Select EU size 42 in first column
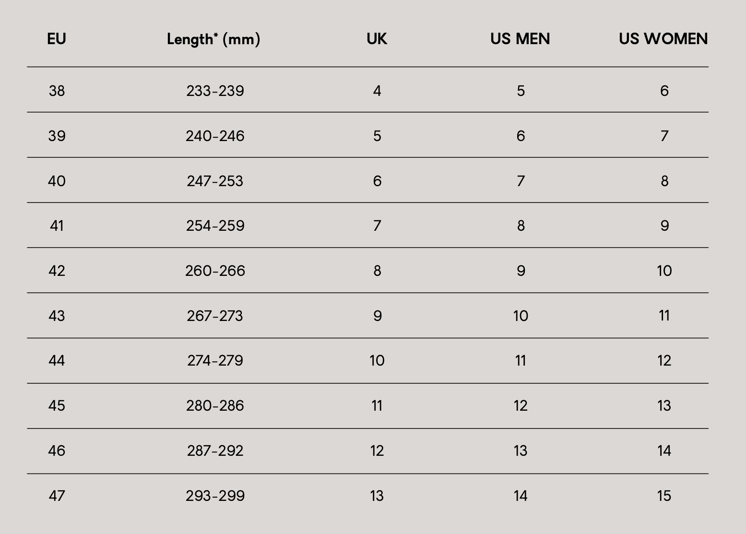The image size is (746, 534). click(x=57, y=271)
